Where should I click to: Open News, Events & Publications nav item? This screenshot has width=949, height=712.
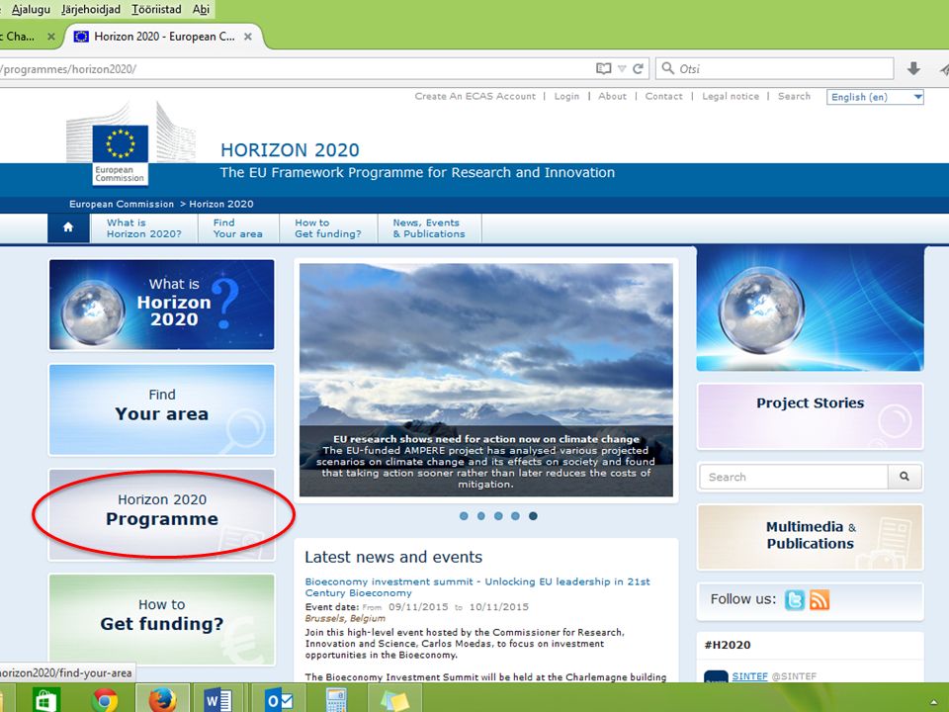tap(429, 228)
